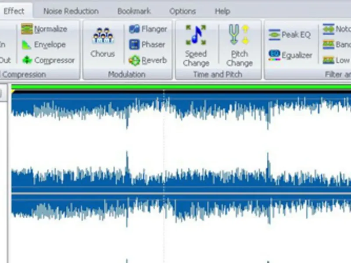Open the Help tab
Image resolution: width=351 pixels, height=263 pixels.
click(222, 11)
